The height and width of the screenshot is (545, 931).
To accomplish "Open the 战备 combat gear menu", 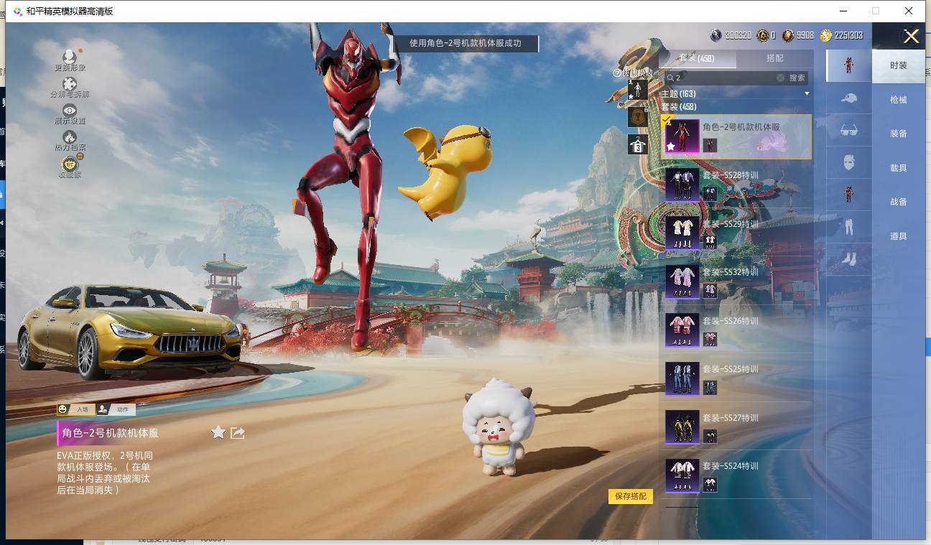I will 899,202.
